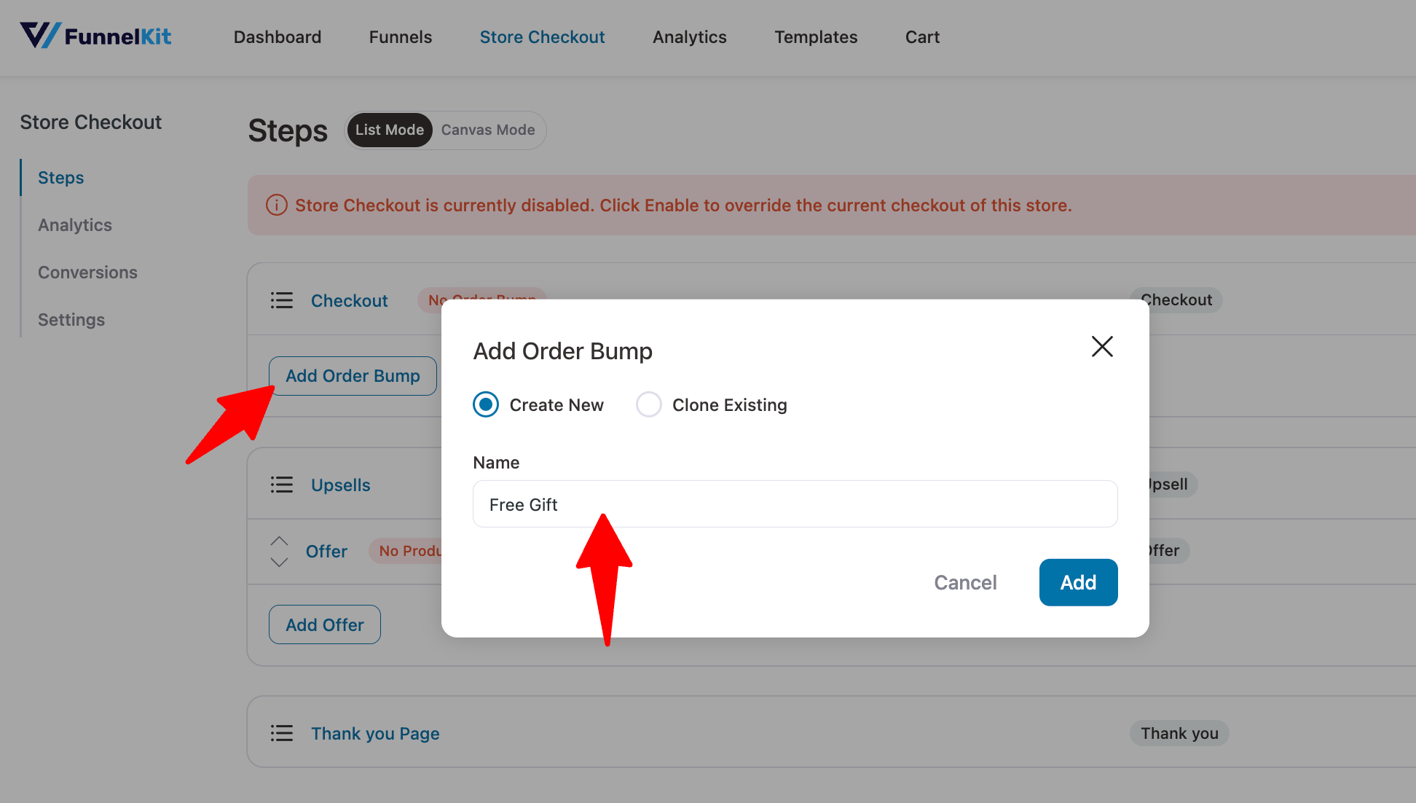Click the disabled checkout warning message

tap(683, 205)
